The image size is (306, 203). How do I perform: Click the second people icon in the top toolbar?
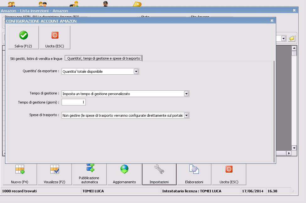click(x=42, y=4)
